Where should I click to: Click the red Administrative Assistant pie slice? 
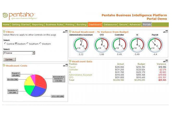(x=41, y=81)
